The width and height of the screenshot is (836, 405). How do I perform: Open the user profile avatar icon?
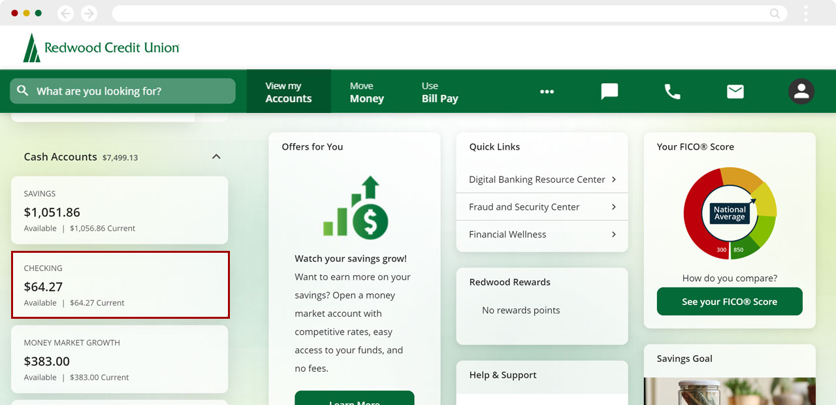tap(801, 91)
